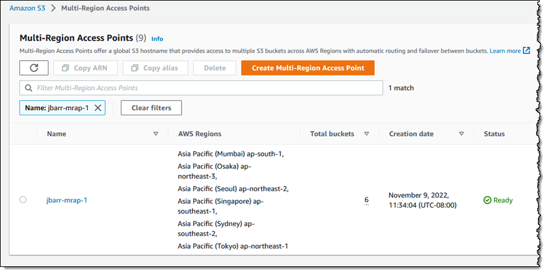Click the 1 match result count
The image size is (547, 273).
401,88
